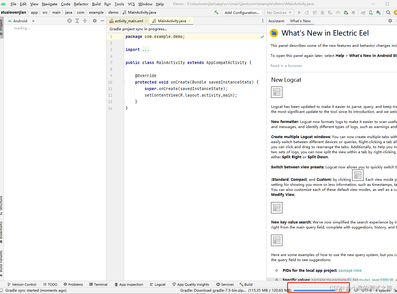Click Apply Code Changes icon
Screen dimensions: 397x294
315,12
